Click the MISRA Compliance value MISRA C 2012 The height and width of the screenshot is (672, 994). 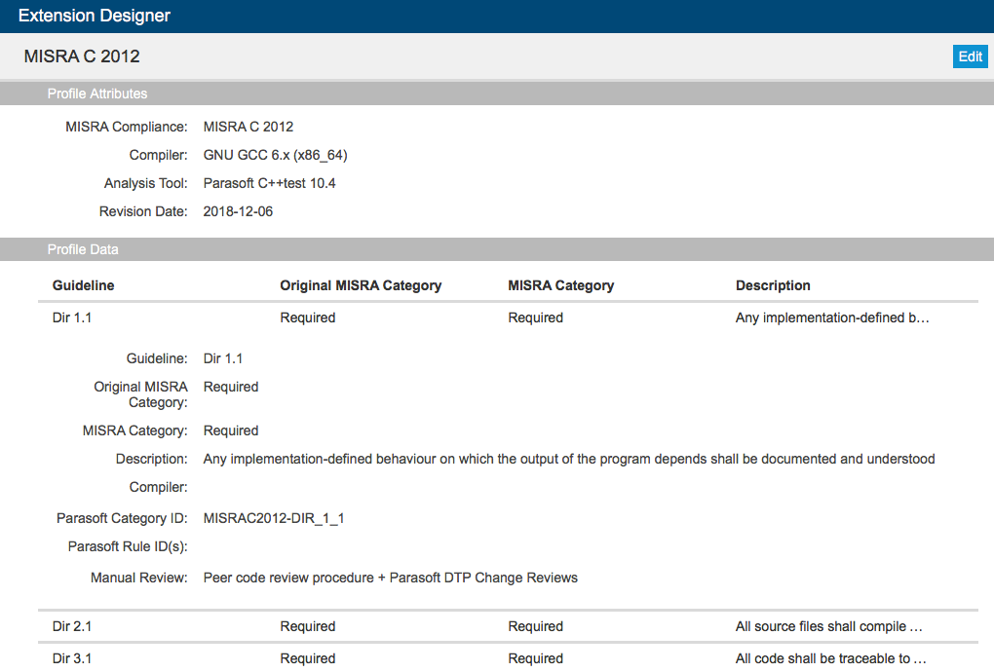pos(248,127)
